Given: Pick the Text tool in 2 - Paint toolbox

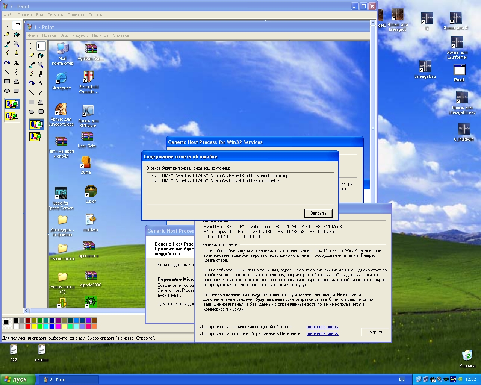Looking at the screenshot, I should pos(17,63).
